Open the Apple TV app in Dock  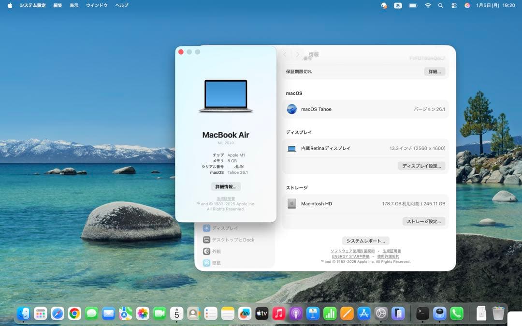pos(261,313)
